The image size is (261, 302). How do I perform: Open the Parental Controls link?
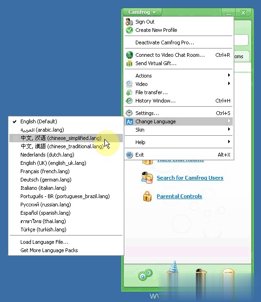pos(179,196)
